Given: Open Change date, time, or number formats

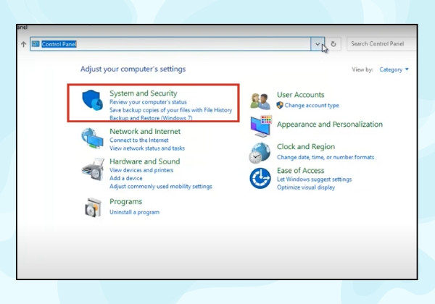Looking at the screenshot, I should pyautogui.click(x=326, y=157).
